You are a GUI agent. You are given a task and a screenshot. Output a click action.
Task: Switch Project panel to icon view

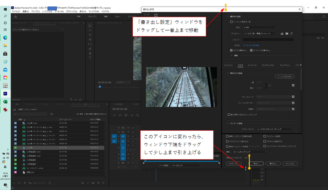(25, 183)
